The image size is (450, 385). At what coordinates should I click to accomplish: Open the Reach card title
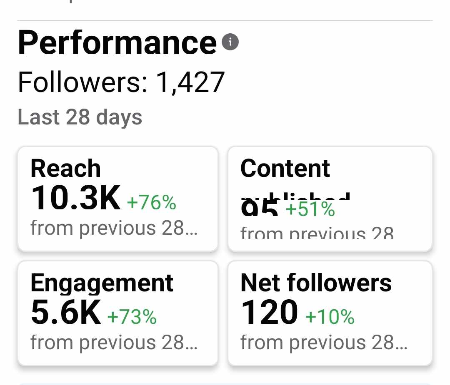[x=66, y=169]
